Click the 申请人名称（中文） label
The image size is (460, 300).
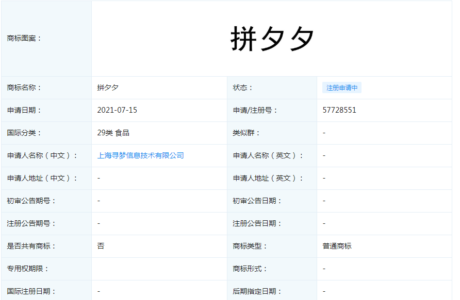pyautogui.click(x=42, y=155)
